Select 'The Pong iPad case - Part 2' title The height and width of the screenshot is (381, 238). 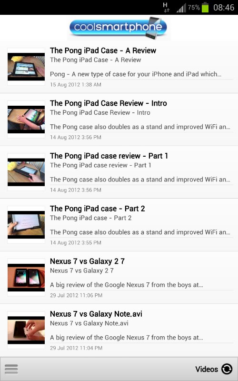click(98, 209)
